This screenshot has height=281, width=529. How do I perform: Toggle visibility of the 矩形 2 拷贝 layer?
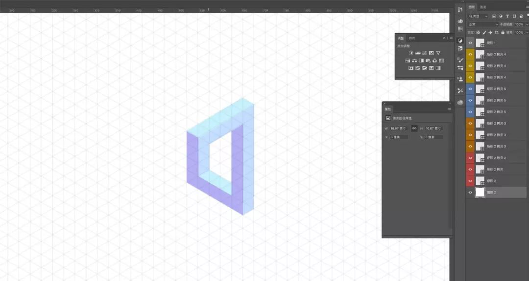pos(470,169)
